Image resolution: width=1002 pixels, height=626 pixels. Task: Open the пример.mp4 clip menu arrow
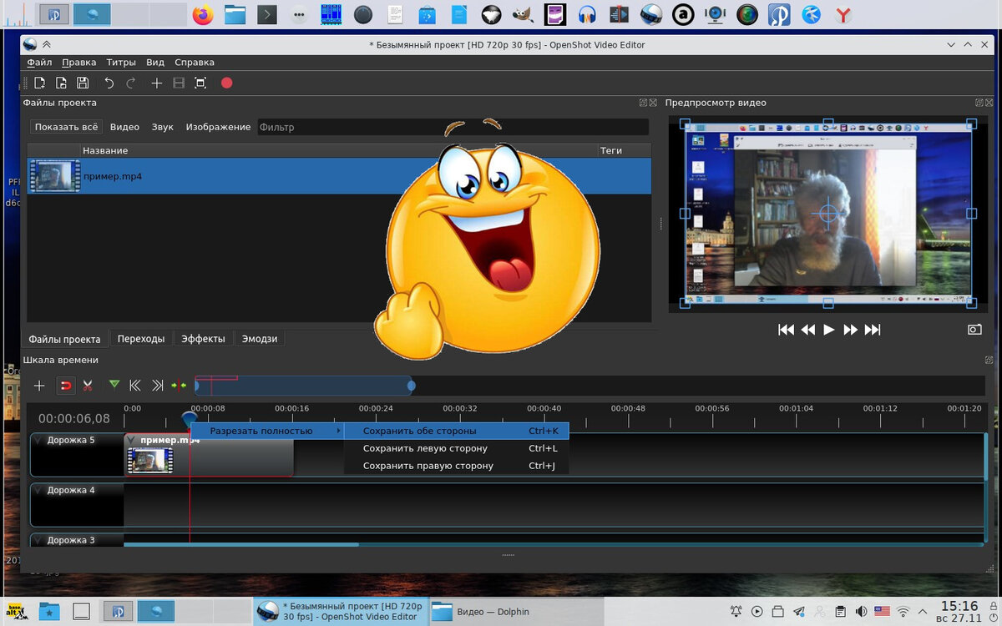[x=131, y=441]
